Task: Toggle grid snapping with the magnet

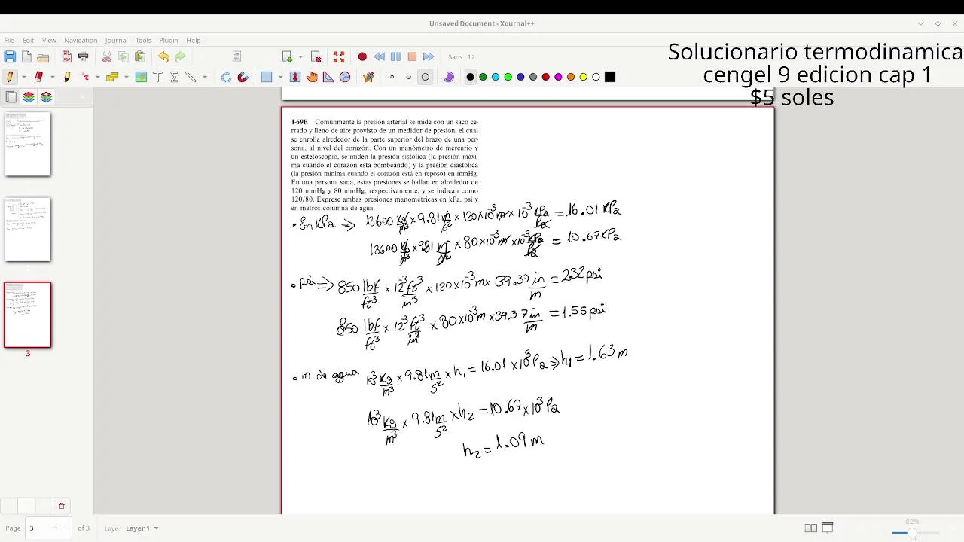Action: [x=243, y=77]
